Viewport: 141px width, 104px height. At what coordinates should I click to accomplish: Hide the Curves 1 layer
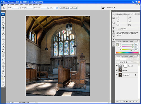117,66
